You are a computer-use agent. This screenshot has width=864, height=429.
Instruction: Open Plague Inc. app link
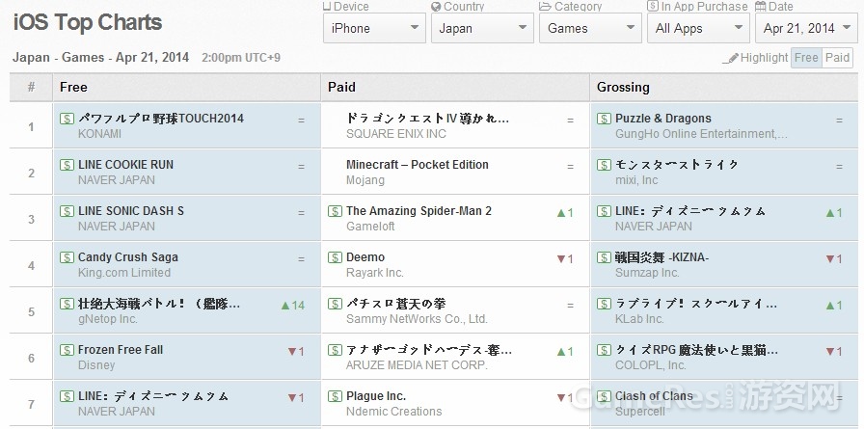(x=376, y=396)
